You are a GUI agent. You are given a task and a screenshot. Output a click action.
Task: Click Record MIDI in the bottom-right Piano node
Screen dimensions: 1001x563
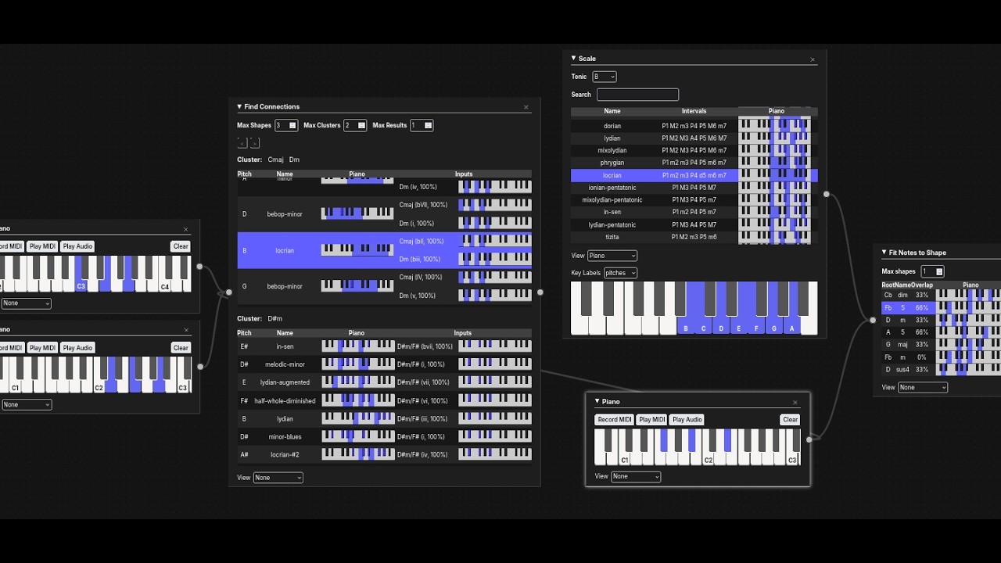(615, 420)
